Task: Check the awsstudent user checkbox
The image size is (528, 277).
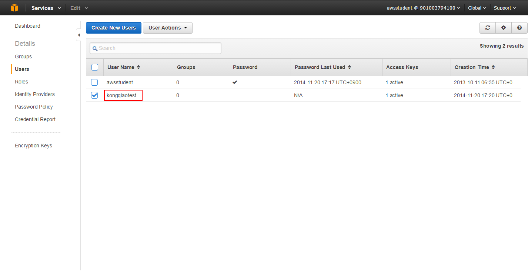Action: [95, 82]
